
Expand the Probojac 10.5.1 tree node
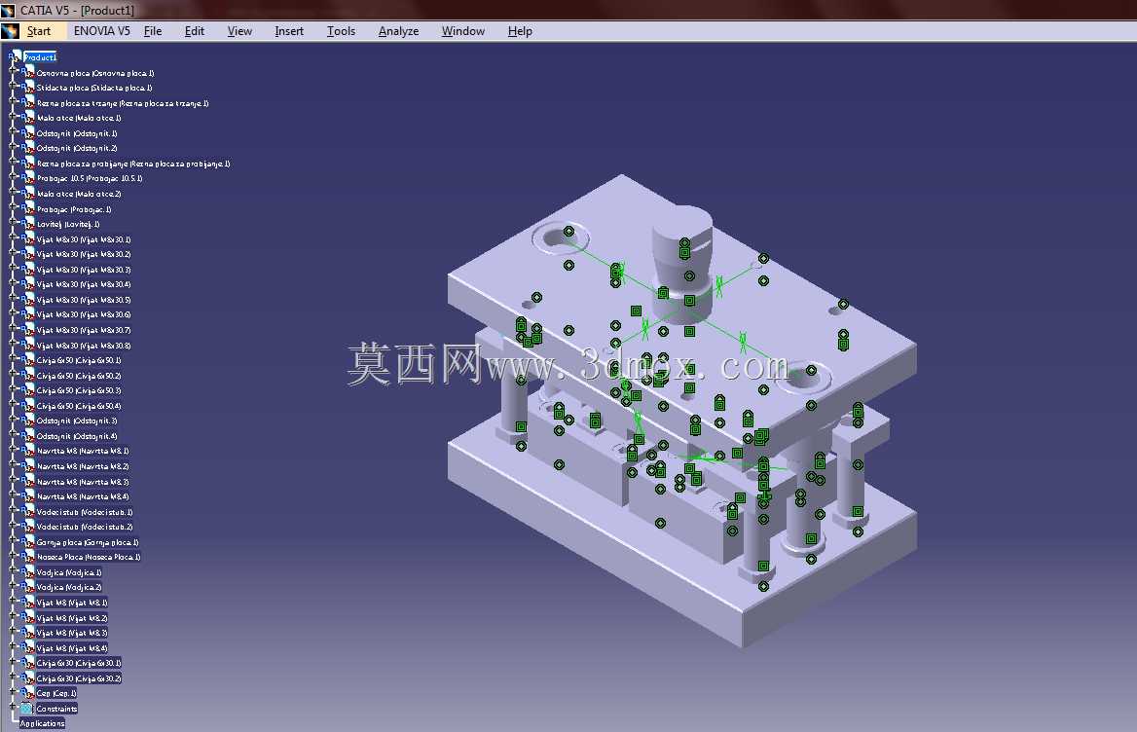pos(13,177)
